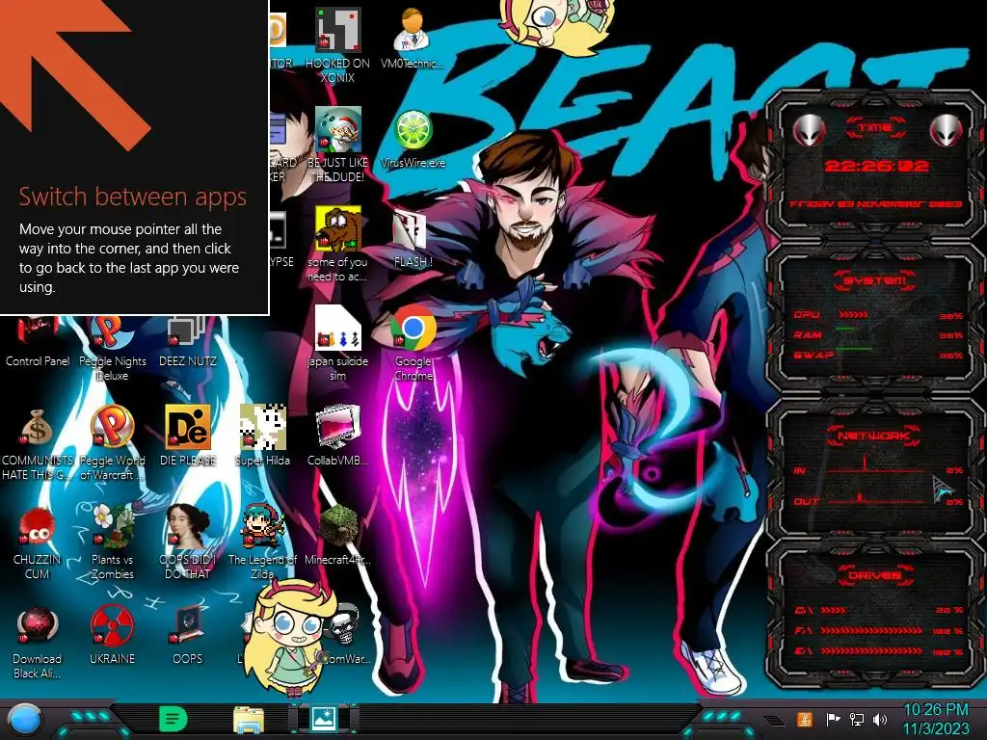Select the Download Black Ali... icon
Viewport: 987px width, 740px height.
pos(38,642)
